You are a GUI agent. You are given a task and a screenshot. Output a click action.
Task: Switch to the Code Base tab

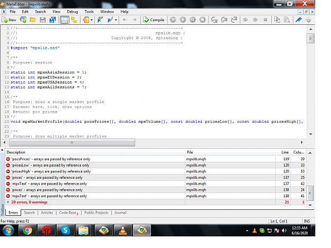pyautogui.click(x=68, y=213)
